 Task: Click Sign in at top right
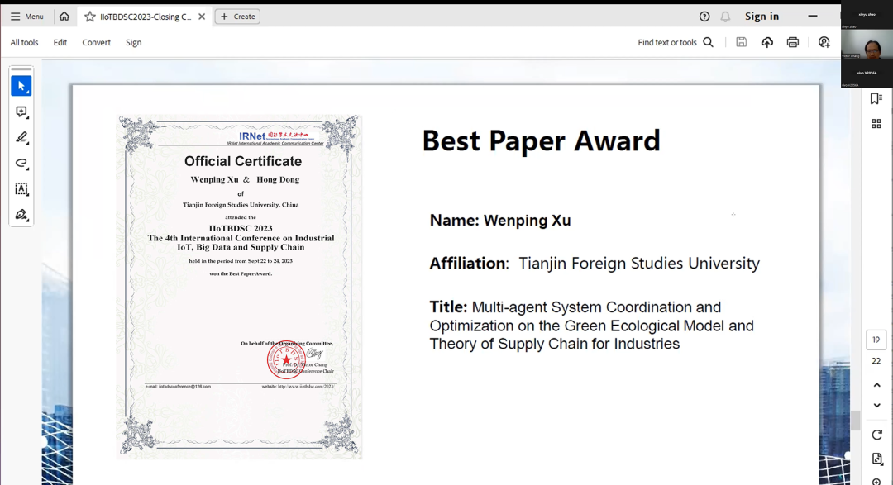click(762, 17)
